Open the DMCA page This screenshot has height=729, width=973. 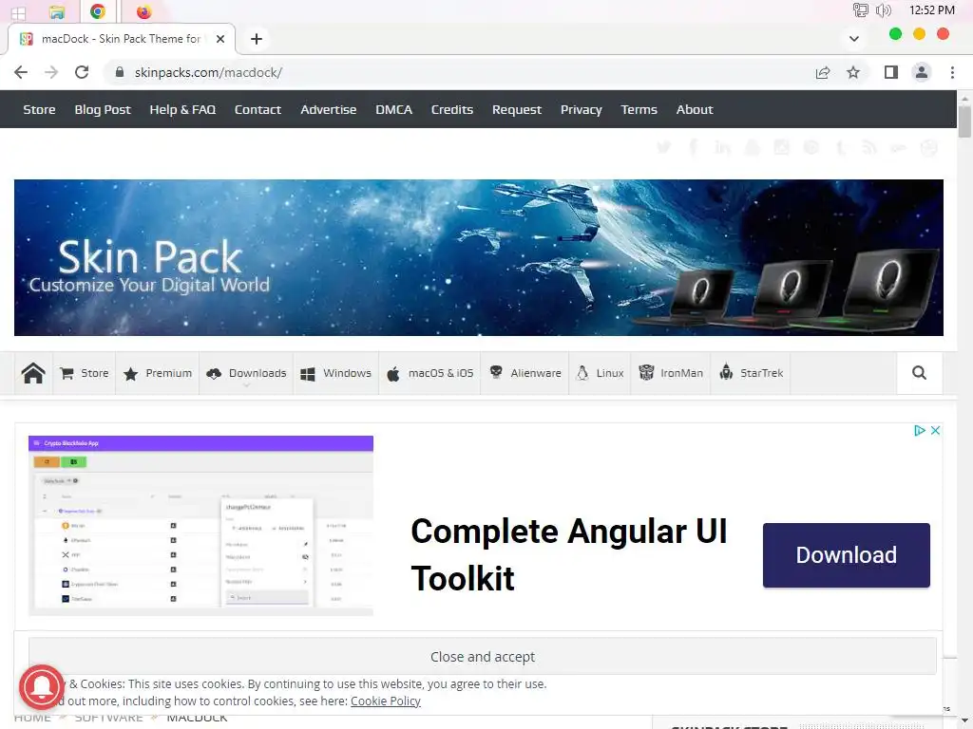click(x=393, y=110)
